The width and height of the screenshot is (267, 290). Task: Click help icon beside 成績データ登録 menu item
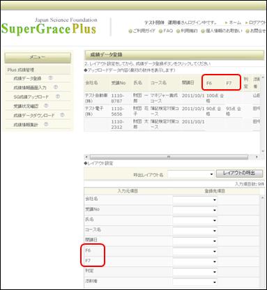50,78
